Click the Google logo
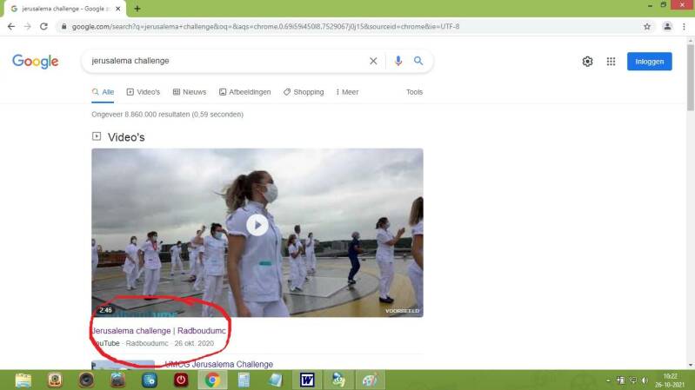Screen dimensions: 695x390 click(36, 62)
